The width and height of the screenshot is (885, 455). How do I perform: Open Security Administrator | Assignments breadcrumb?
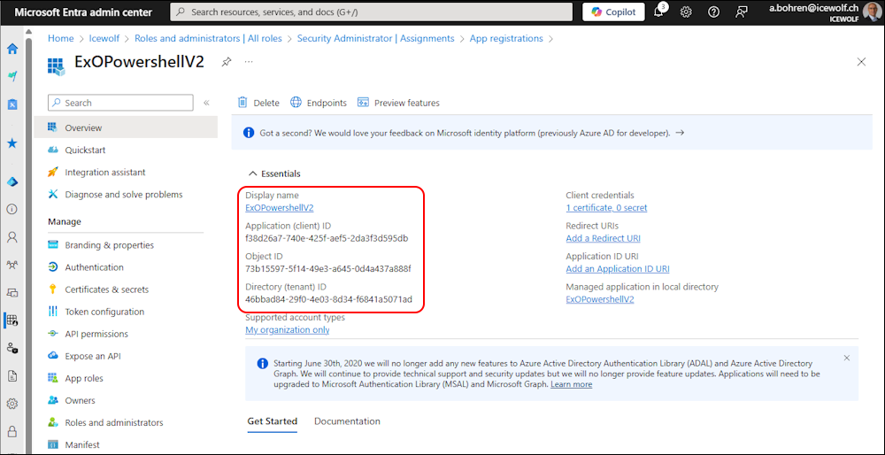pos(375,38)
